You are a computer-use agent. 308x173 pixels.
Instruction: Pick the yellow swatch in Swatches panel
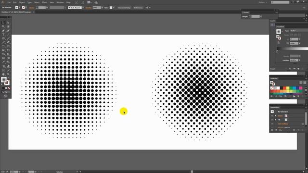click(x=288, y=88)
